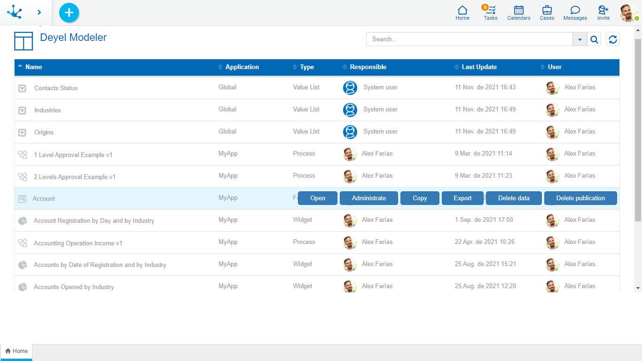Click the Account form icon
Viewport: 642px width, 361px height.
[x=22, y=199]
